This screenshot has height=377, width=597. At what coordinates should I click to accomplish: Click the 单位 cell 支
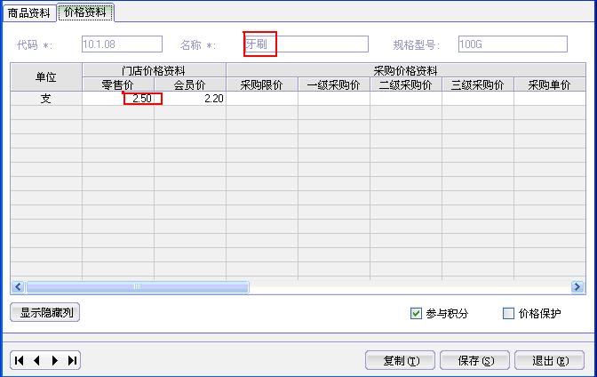pyautogui.click(x=46, y=99)
